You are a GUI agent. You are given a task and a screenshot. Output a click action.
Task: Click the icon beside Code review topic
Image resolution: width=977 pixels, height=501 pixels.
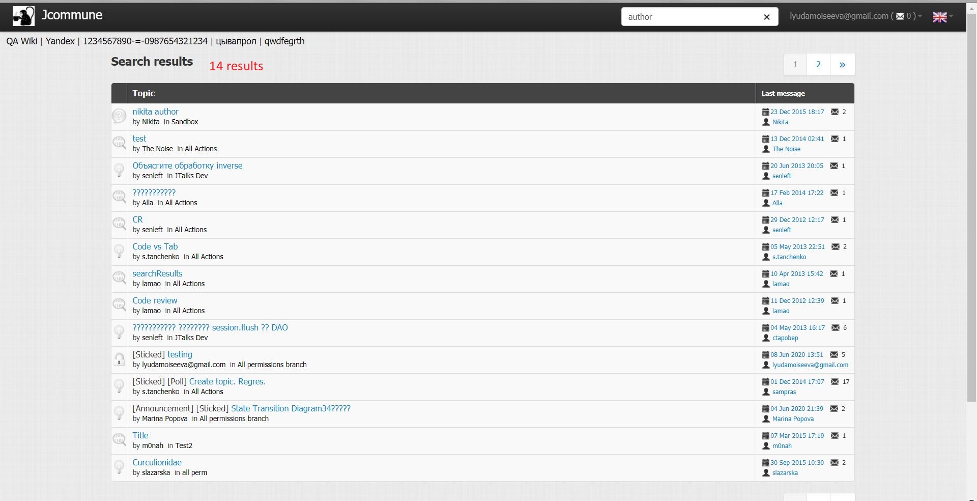(x=119, y=305)
